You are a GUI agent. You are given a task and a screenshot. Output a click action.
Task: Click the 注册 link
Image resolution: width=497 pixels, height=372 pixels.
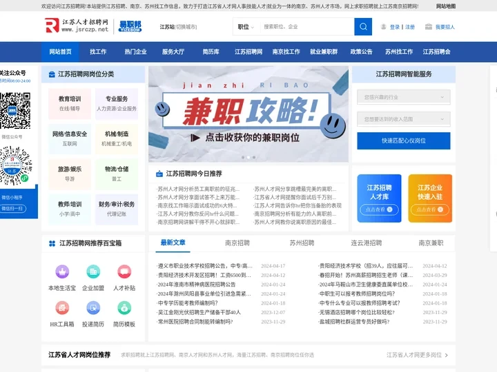pyautogui.click(x=410, y=27)
